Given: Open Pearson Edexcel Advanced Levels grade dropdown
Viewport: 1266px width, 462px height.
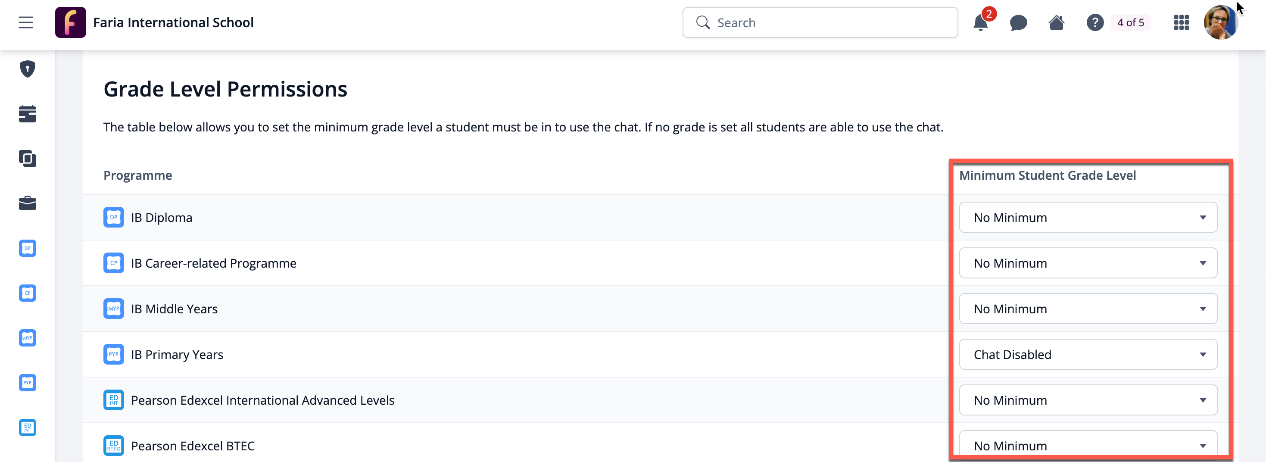Looking at the screenshot, I should pyautogui.click(x=1088, y=400).
